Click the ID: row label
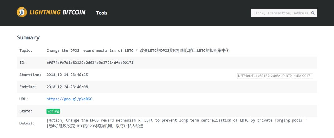 tap(23, 63)
